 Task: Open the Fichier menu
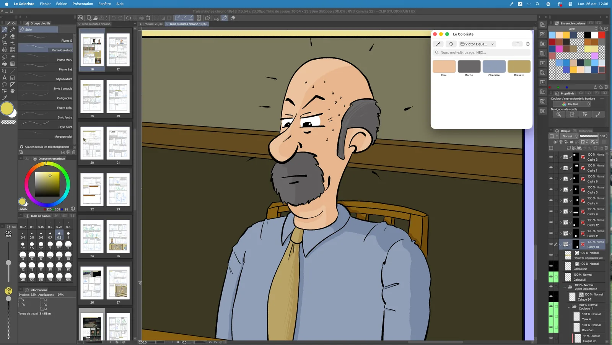tap(45, 4)
